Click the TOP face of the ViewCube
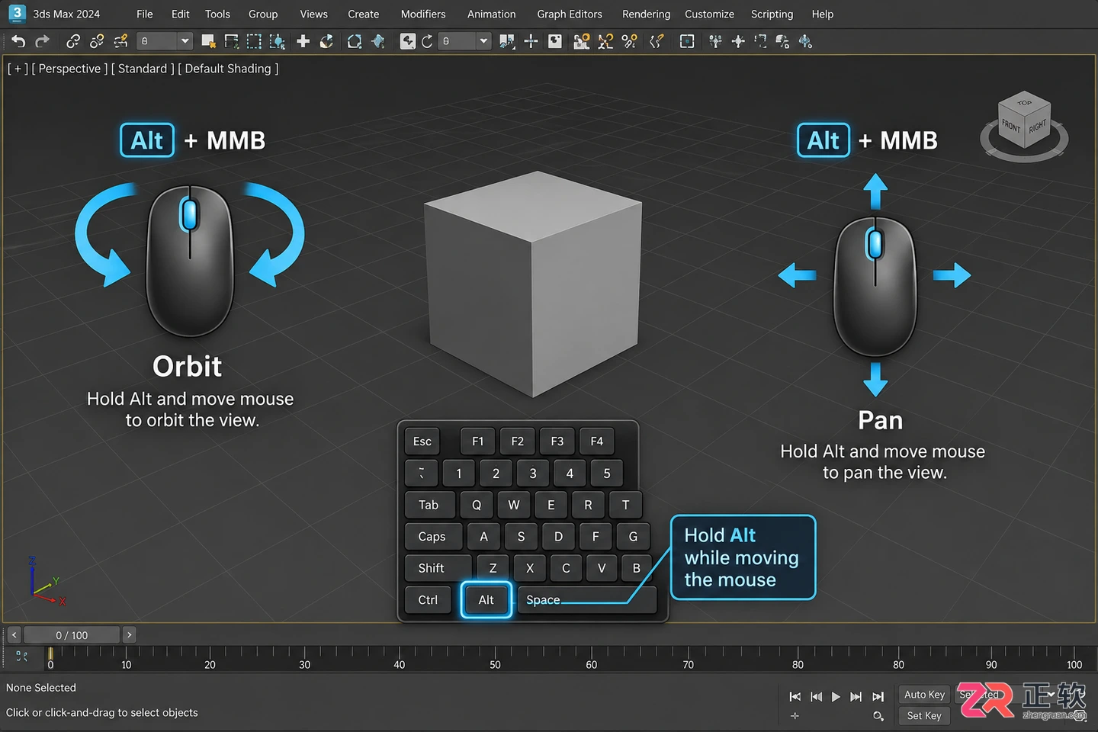The width and height of the screenshot is (1098, 732). pyautogui.click(x=1024, y=103)
